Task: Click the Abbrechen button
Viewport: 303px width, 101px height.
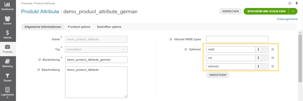Action: [x=230, y=11]
